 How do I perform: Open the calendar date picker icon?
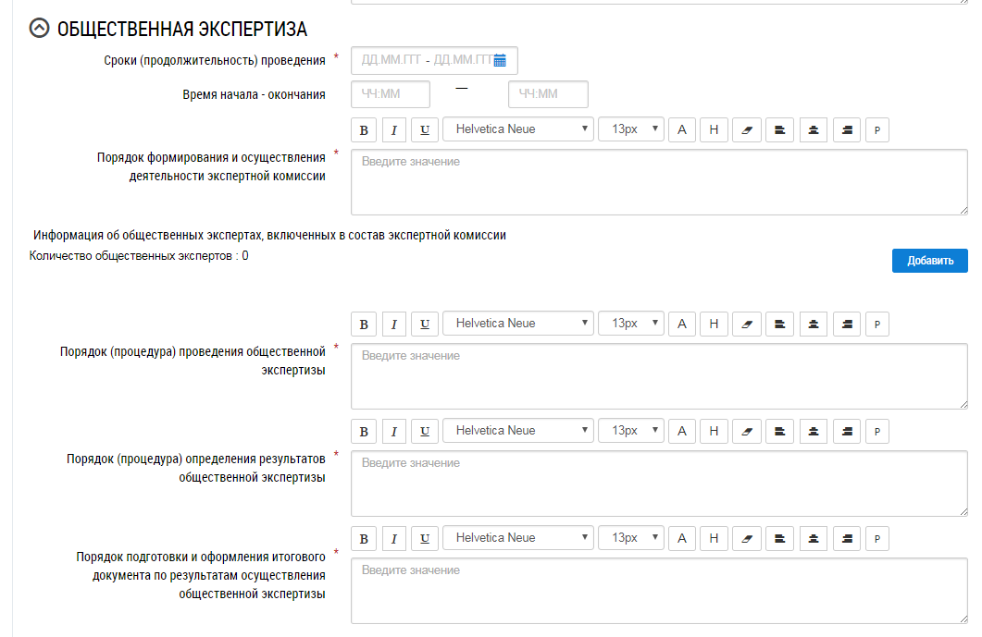tap(500, 61)
